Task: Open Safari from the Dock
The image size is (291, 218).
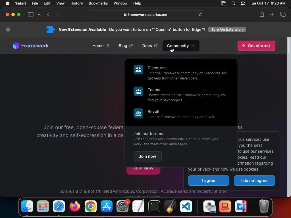Action: pos(59,206)
